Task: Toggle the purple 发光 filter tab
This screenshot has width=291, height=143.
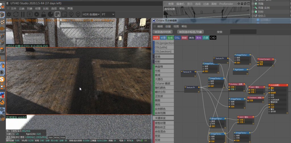Action: 198,38
